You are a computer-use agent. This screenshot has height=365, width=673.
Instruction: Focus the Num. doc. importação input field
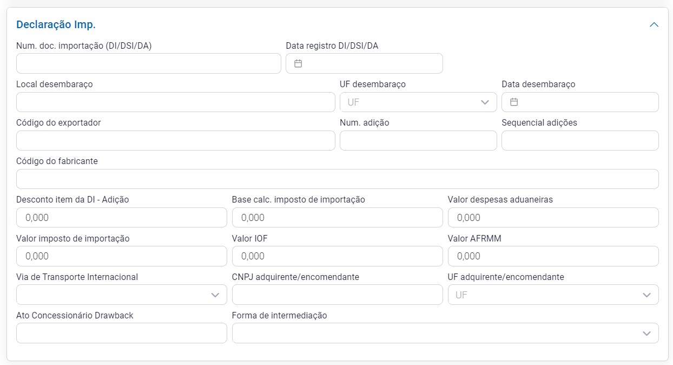point(148,63)
